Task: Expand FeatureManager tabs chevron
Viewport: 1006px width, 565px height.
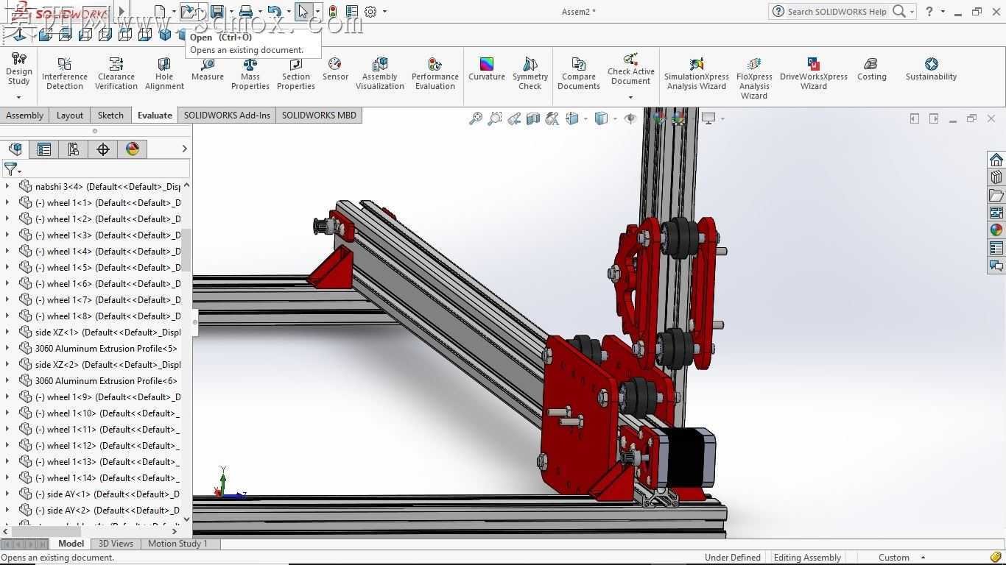Action: pos(184,149)
